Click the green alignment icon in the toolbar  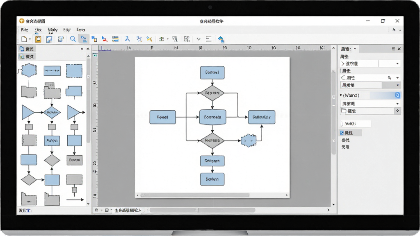coord(162,39)
